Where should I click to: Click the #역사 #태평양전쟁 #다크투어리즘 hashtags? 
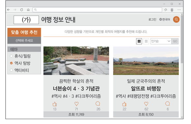146,96
